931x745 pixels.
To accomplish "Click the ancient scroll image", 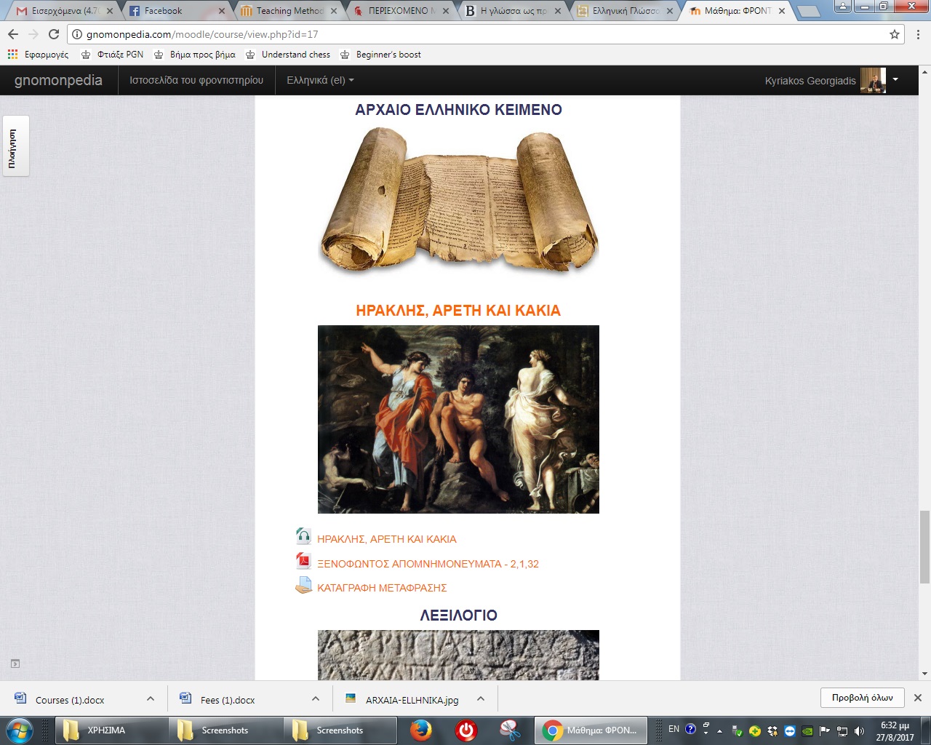I will coord(458,200).
